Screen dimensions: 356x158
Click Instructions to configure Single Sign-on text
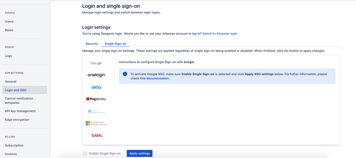coord(156,62)
